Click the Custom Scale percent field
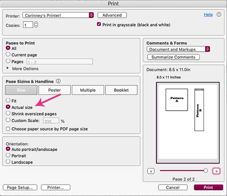Image resolution: width=227 pixels, height=196 pixels. coord(51,121)
